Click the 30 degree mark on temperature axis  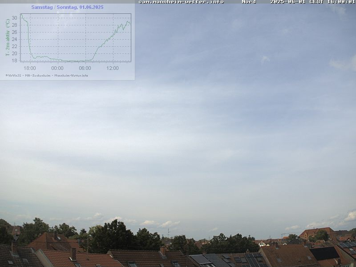tap(14, 18)
